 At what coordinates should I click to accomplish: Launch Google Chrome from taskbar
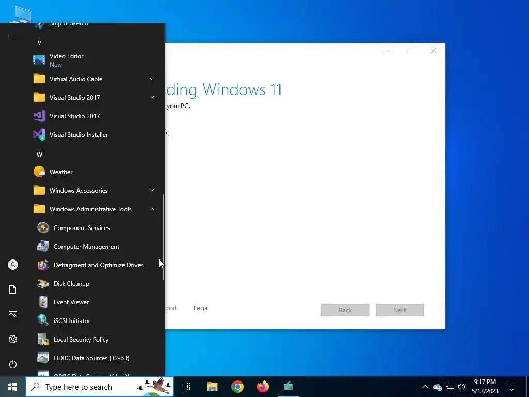[238, 387]
